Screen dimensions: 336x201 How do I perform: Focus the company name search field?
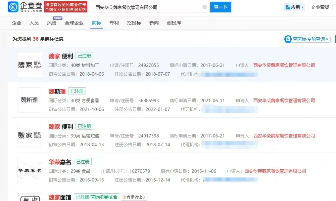[x=151, y=7]
